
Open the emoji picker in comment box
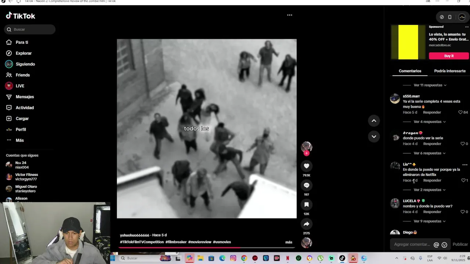pos(444,245)
